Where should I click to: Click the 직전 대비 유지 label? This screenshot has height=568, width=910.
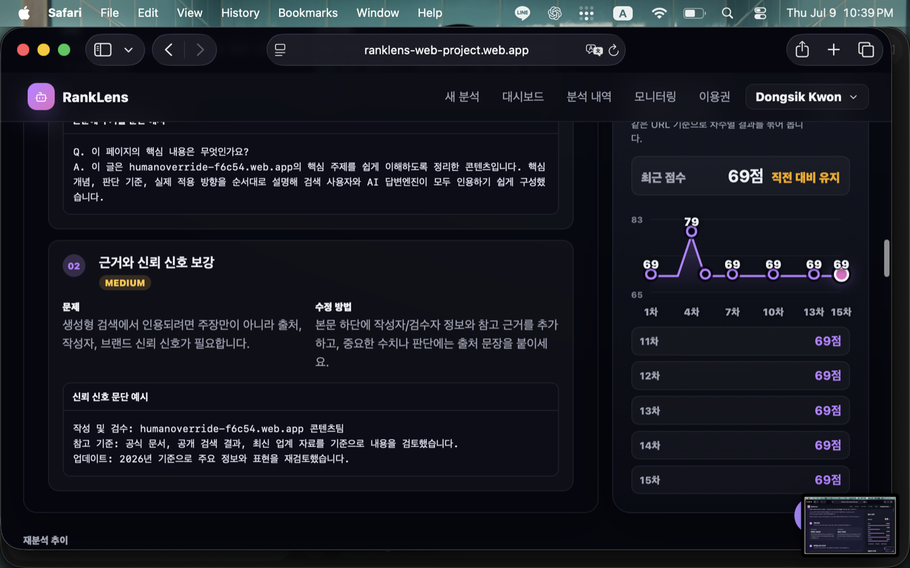tap(805, 178)
